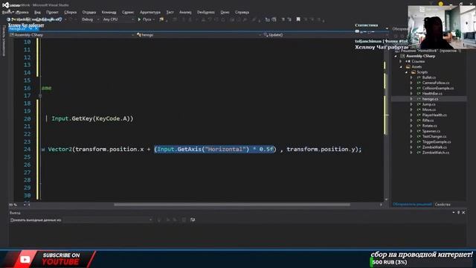This screenshot has width=476, height=268.
Task: Open the Any CPU platform dropdown
Action: pos(118,19)
